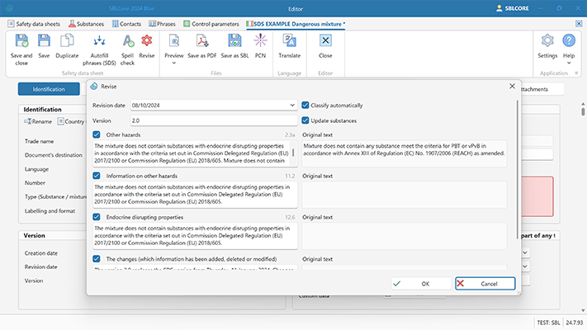The width and height of the screenshot is (587, 330).
Task: Open the Control parameters tab
Action: coord(211,24)
